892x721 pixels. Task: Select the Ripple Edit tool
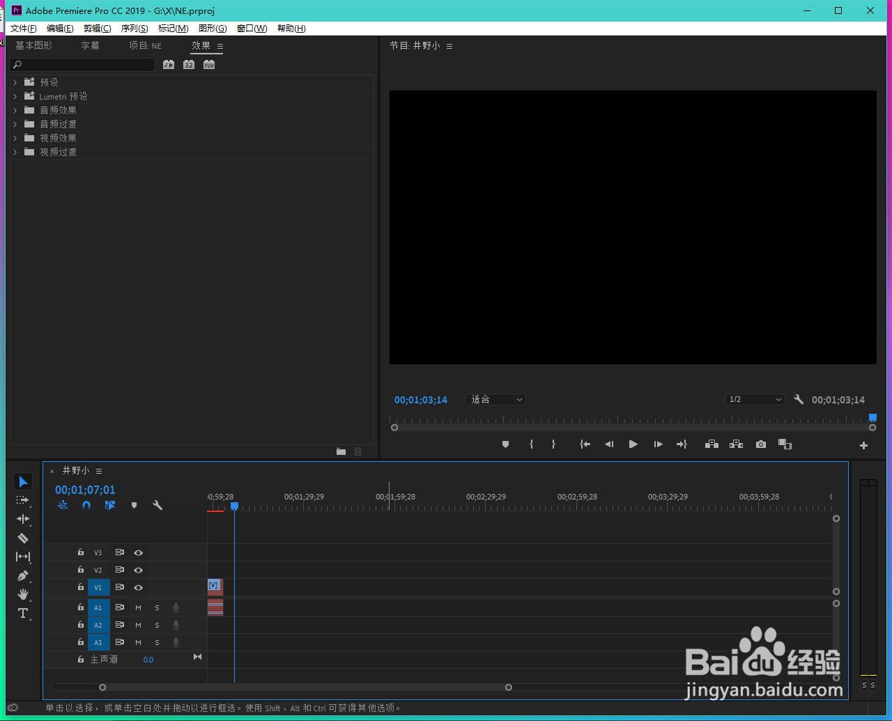23,519
